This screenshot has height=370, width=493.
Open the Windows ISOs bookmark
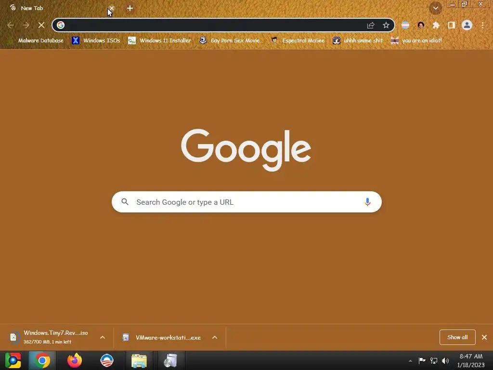[x=96, y=40]
